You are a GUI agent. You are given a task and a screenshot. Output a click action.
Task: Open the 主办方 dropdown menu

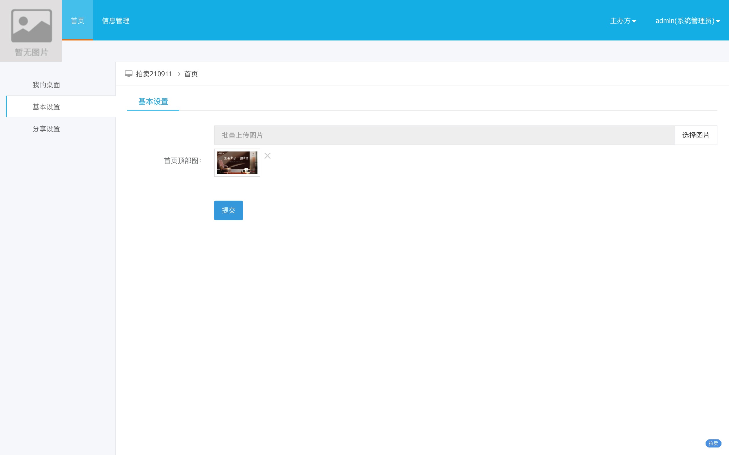(623, 21)
